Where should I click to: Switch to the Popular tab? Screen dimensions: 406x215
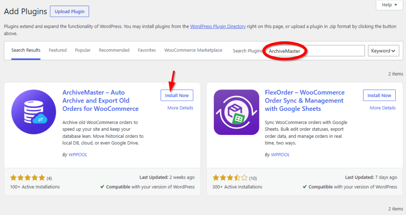82,50
